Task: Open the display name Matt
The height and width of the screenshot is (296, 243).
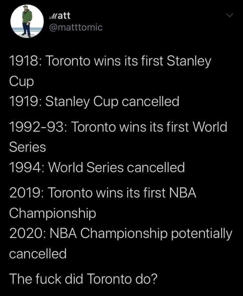Action: [x=60, y=16]
